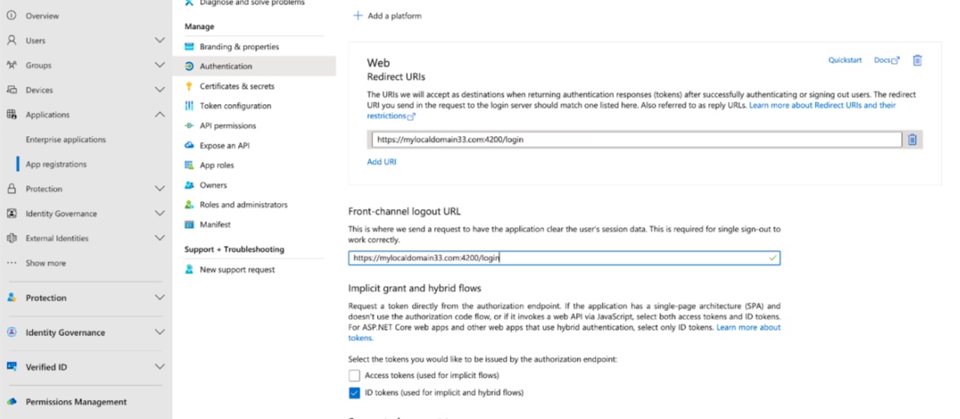Click the Certificates & secrets key icon
Screen dimensions: 960x419
(x=189, y=86)
